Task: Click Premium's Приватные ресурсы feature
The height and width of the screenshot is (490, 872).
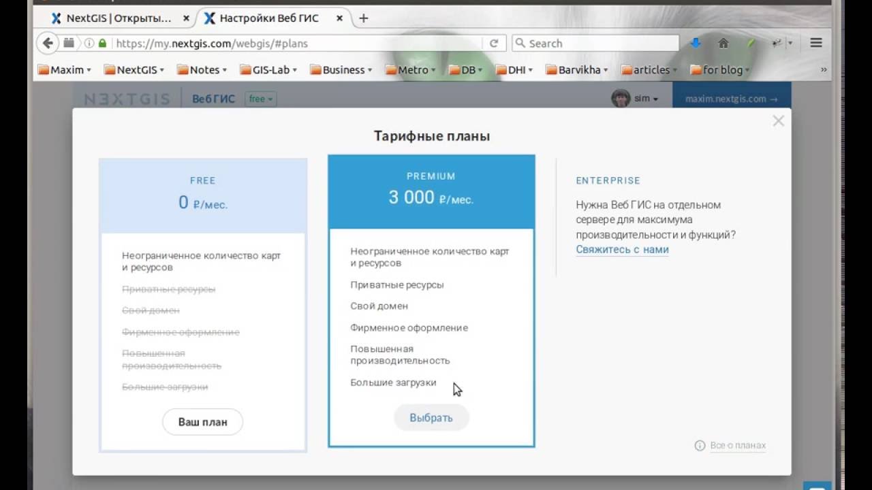Action: coord(397,284)
